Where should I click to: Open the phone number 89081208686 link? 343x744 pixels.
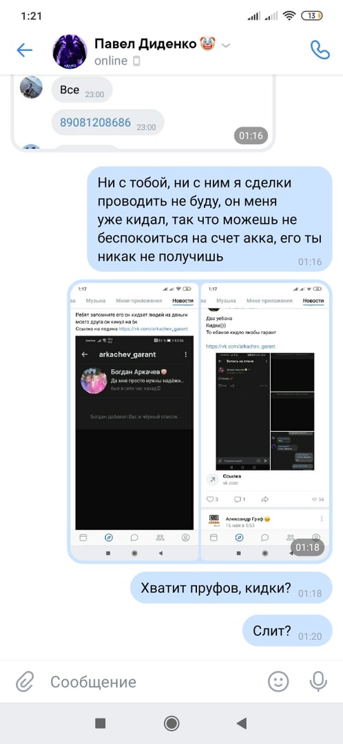coord(95,123)
